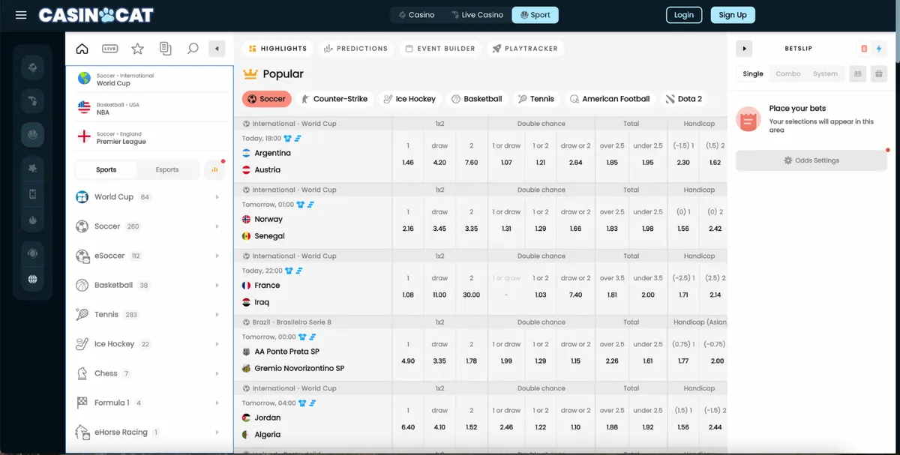Click the dark sidebar support headset icon
The width and height of the screenshot is (900, 455).
pyautogui.click(x=32, y=253)
